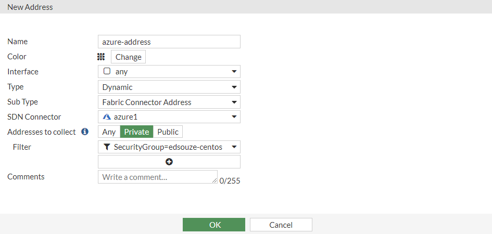Click the info icon beside Addresses to collect
This screenshot has width=492, height=234.
pos(85,132)
